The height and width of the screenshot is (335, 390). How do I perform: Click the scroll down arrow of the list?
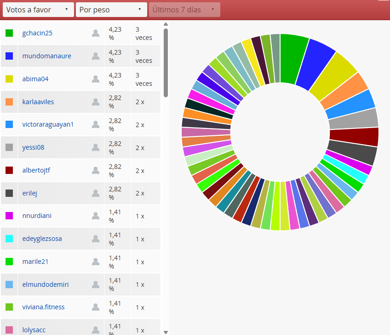(x=166, y=332)
